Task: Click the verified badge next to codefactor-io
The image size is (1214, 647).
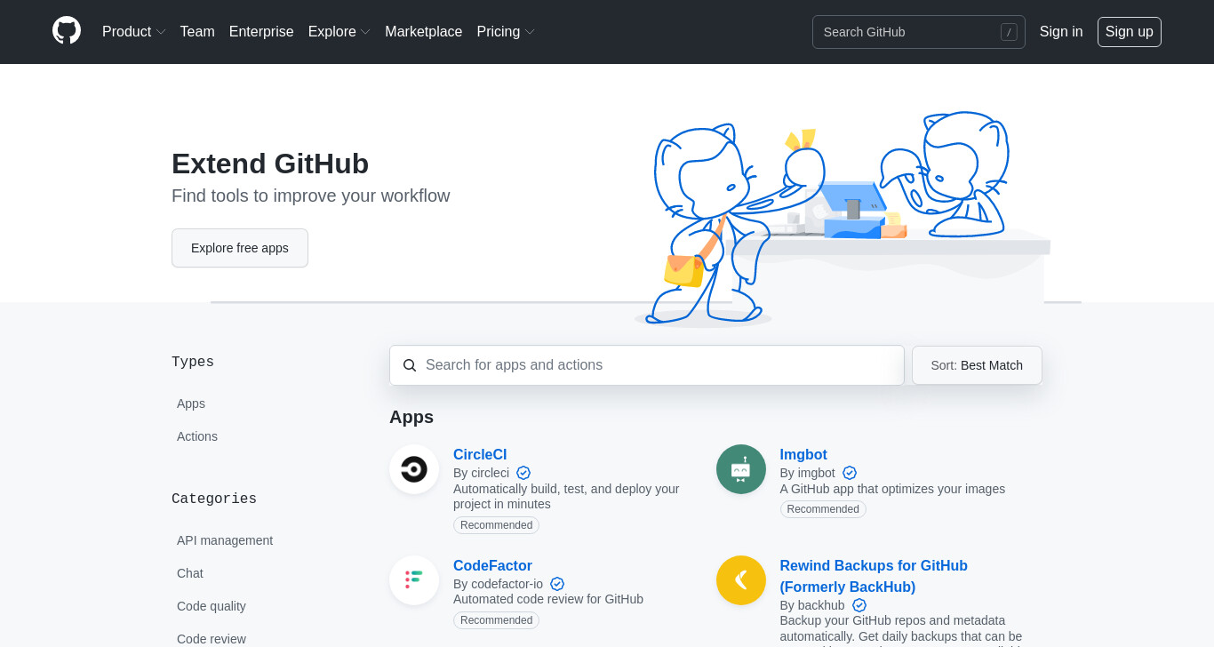Action: pos(557,584)
